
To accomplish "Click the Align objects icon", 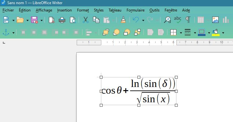I will point(89,32).
